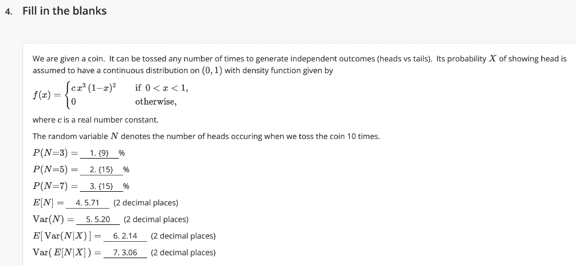576x266 pixels.
Task: Click the Var(E[N|X]) blank showing 3.06
Action: click(x=125, y=253)
